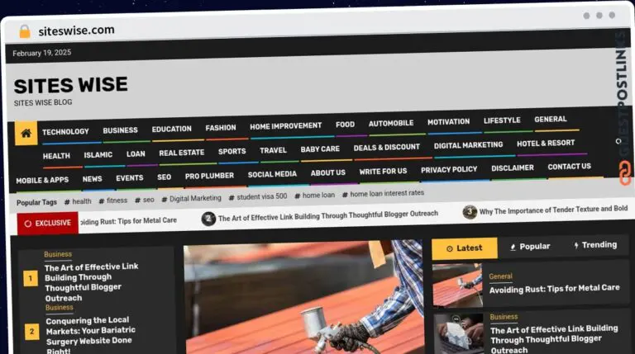Open the Avoiding Rust sidebar thumbnail
The width and height of the screenshot is (635, 354).
(457, 284)
